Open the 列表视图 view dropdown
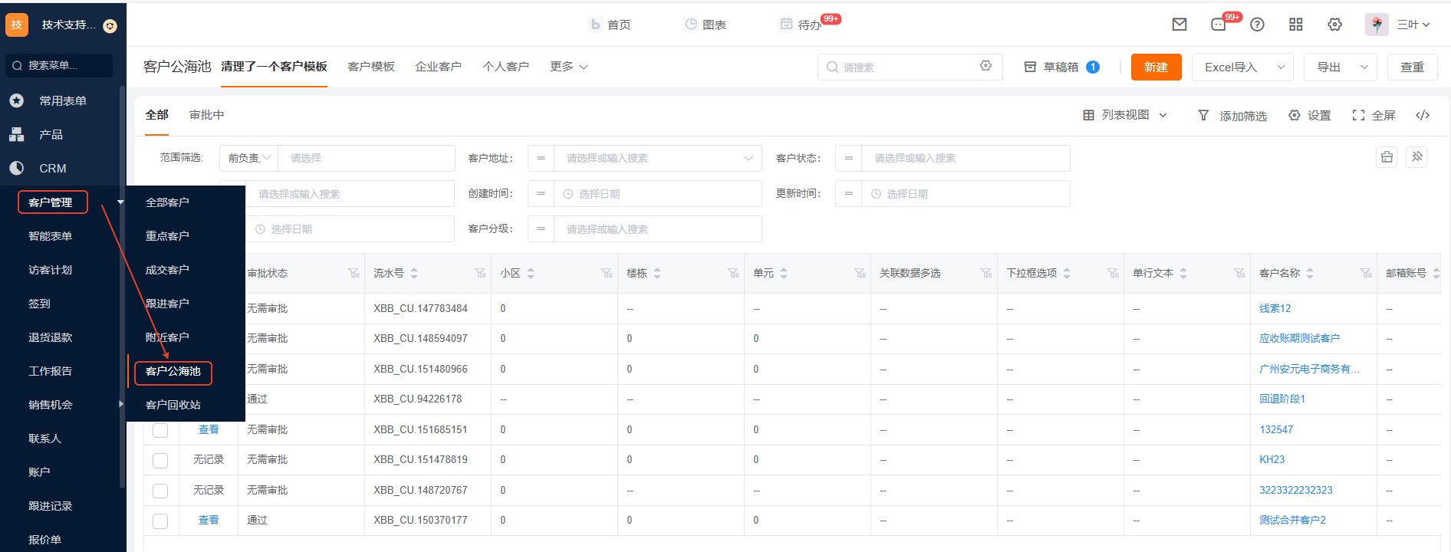The image size is (1451, 552). [x=1125, y=115]
